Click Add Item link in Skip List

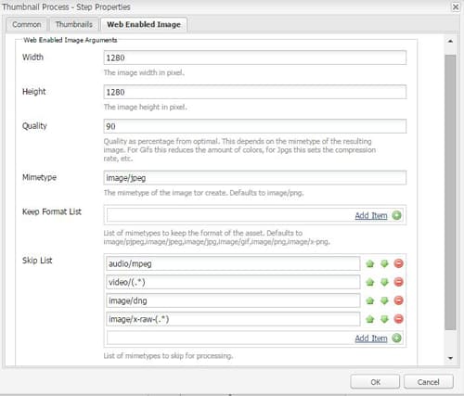point(371,339)
